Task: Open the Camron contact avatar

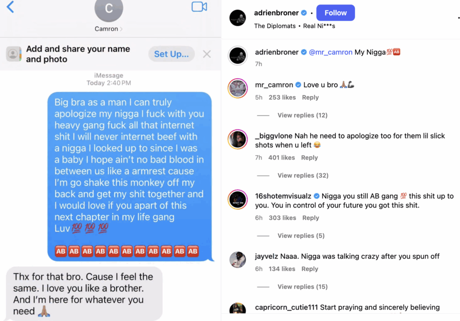Action: tap(108, 9)
